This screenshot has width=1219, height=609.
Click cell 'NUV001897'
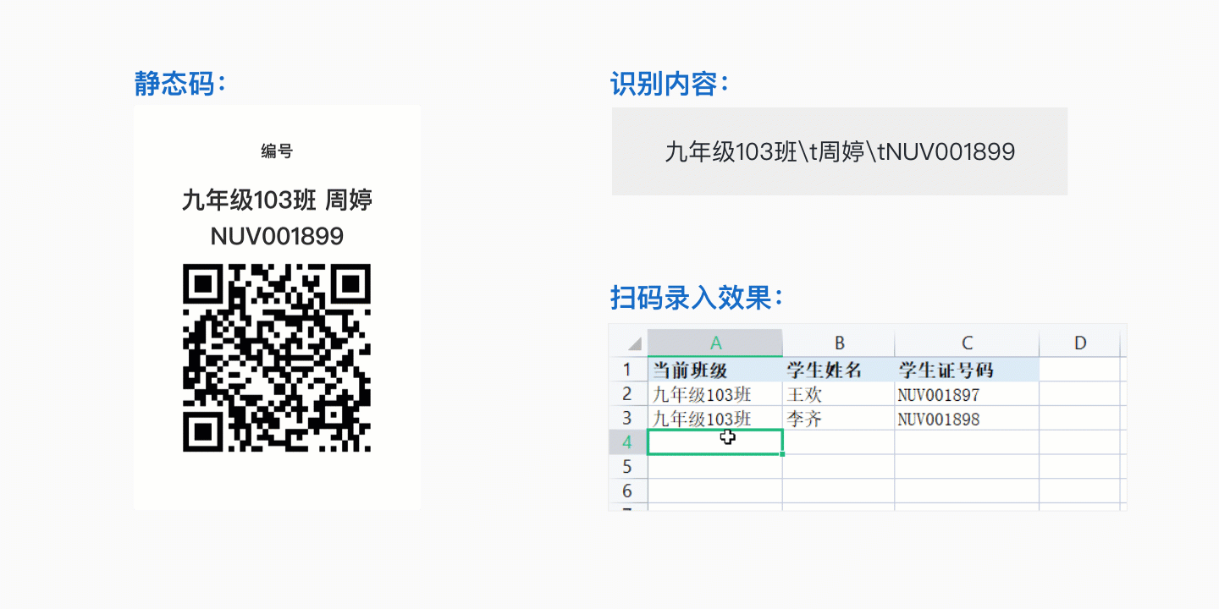[967, 394]
